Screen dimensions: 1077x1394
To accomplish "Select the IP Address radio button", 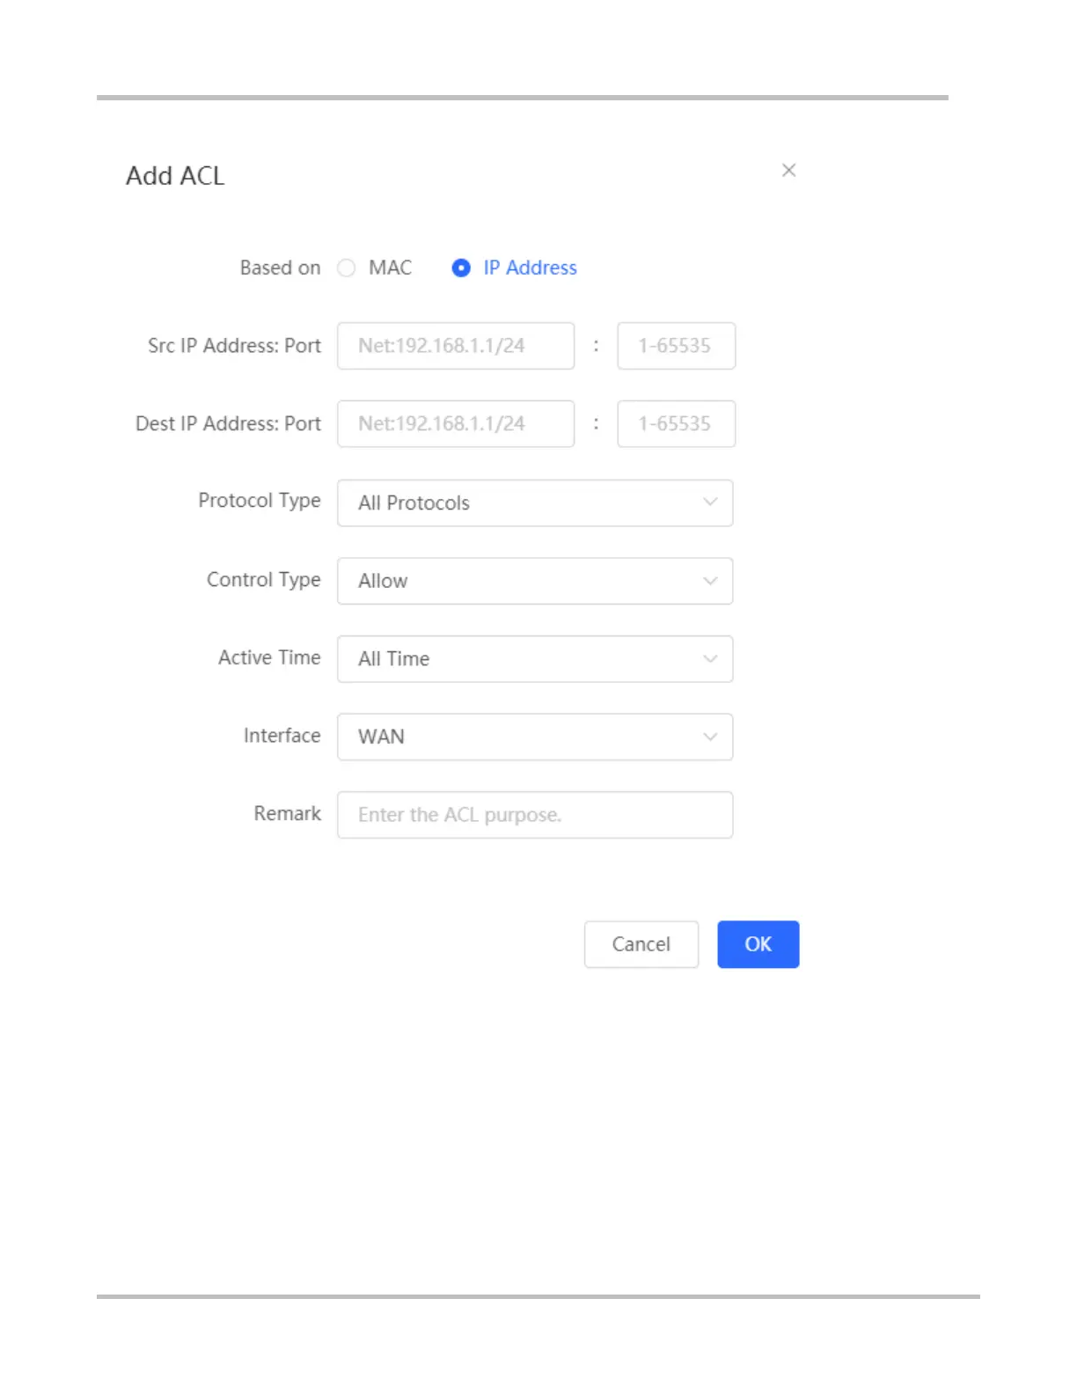I will pyautogui.click(x=461, y=268).
